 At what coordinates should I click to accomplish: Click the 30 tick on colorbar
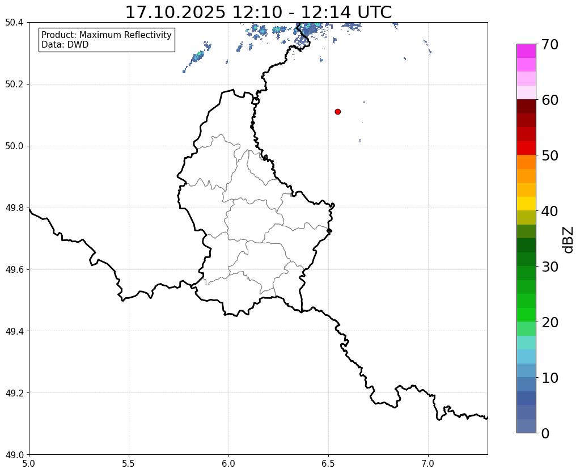(550, 267)
